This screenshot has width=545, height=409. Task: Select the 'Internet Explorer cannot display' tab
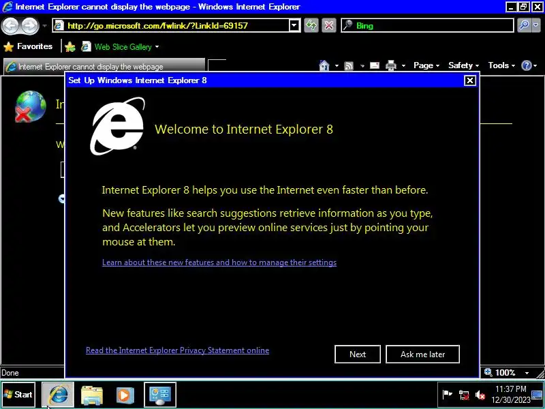click(104, 66)
